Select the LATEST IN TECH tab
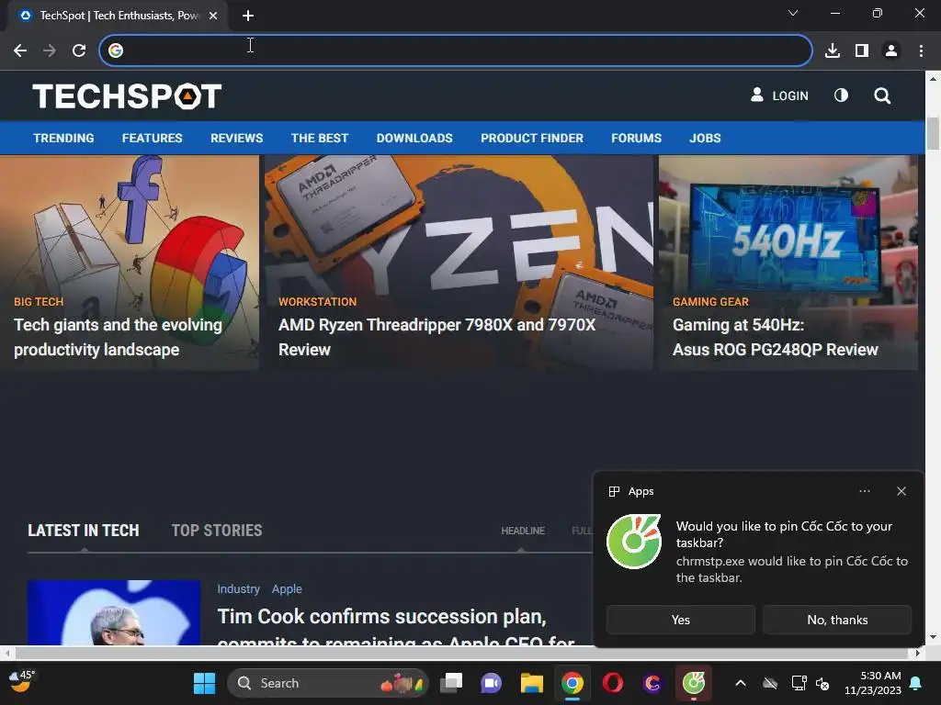Viewport: 941px width, 705px height. pos(84,531)
